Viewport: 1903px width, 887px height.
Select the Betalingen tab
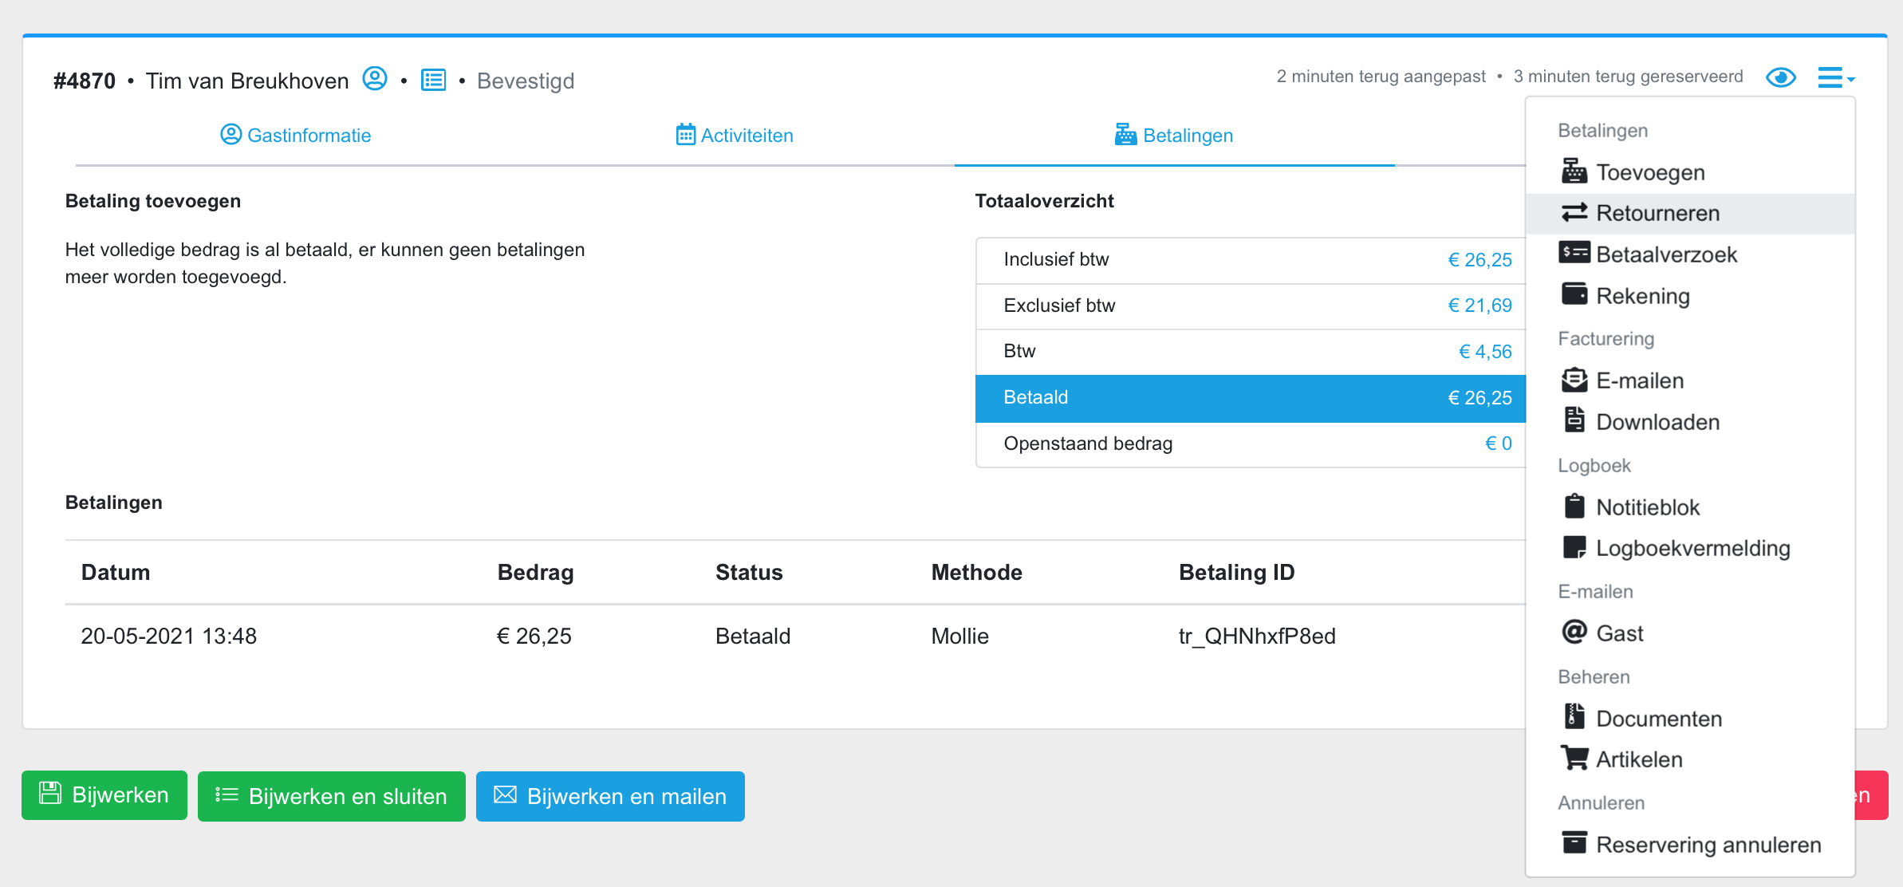pyautogui.click(x=1174, y=135)
